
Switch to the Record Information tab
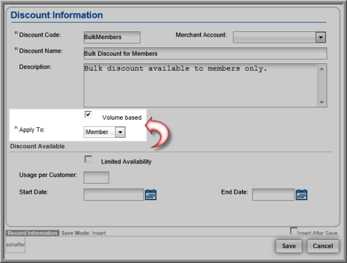coord(33,233)
